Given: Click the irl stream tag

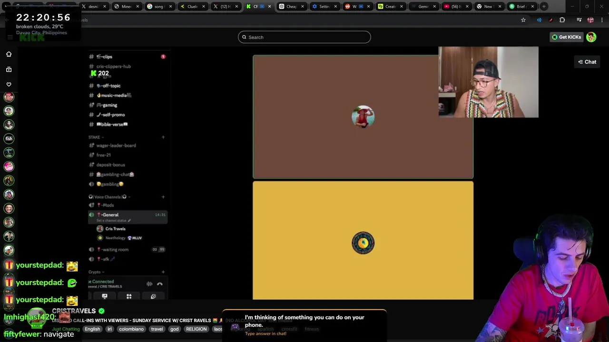Looking at the screenshot, I should [x=109, y=329].
